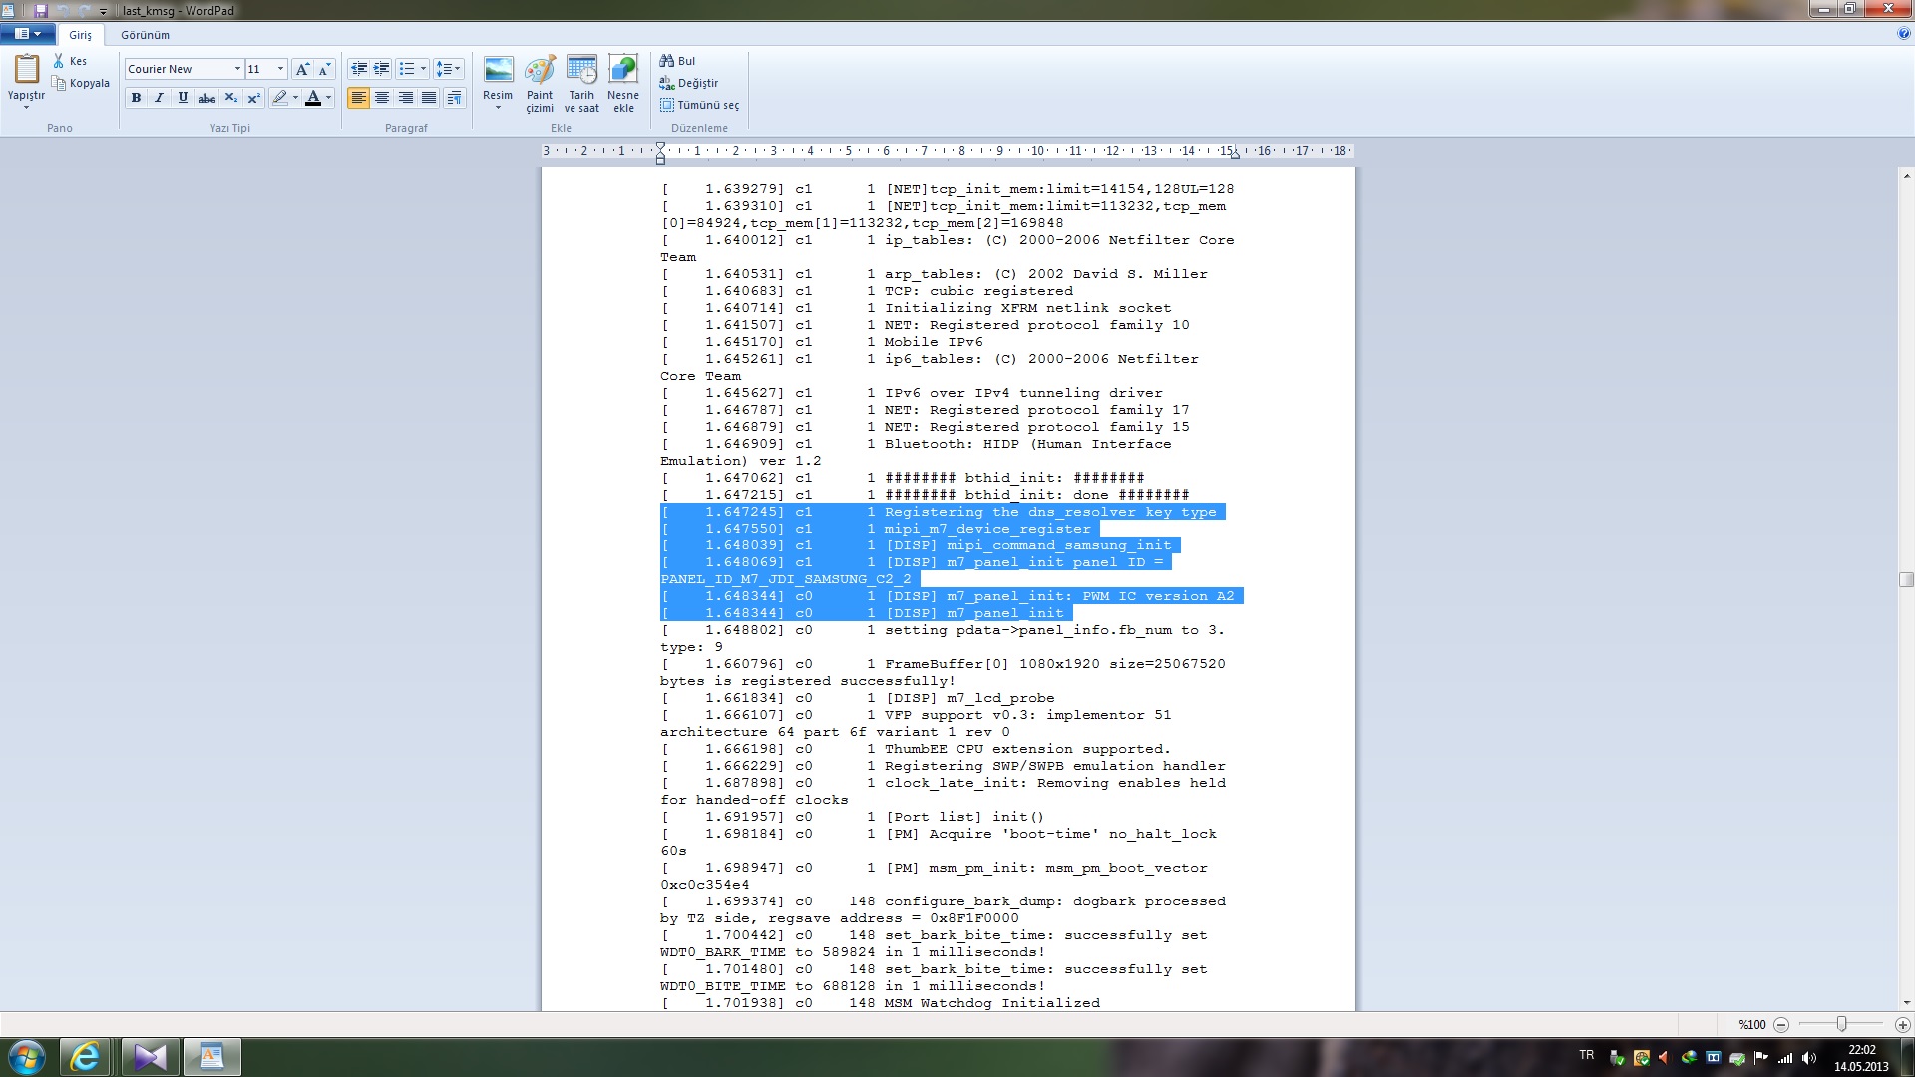Copy selection with Kopyala
The width and height of the screenshot is (1915, 1077).
pyautogui.click(x=81, y=83)
